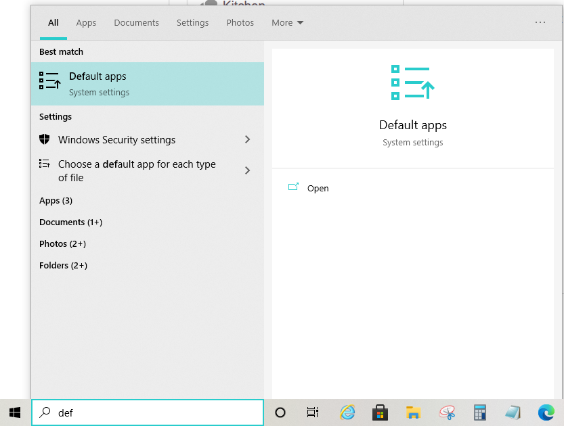Open the three-dot options menu
Viewport: 564px width, 426px height.
(540, 23)
